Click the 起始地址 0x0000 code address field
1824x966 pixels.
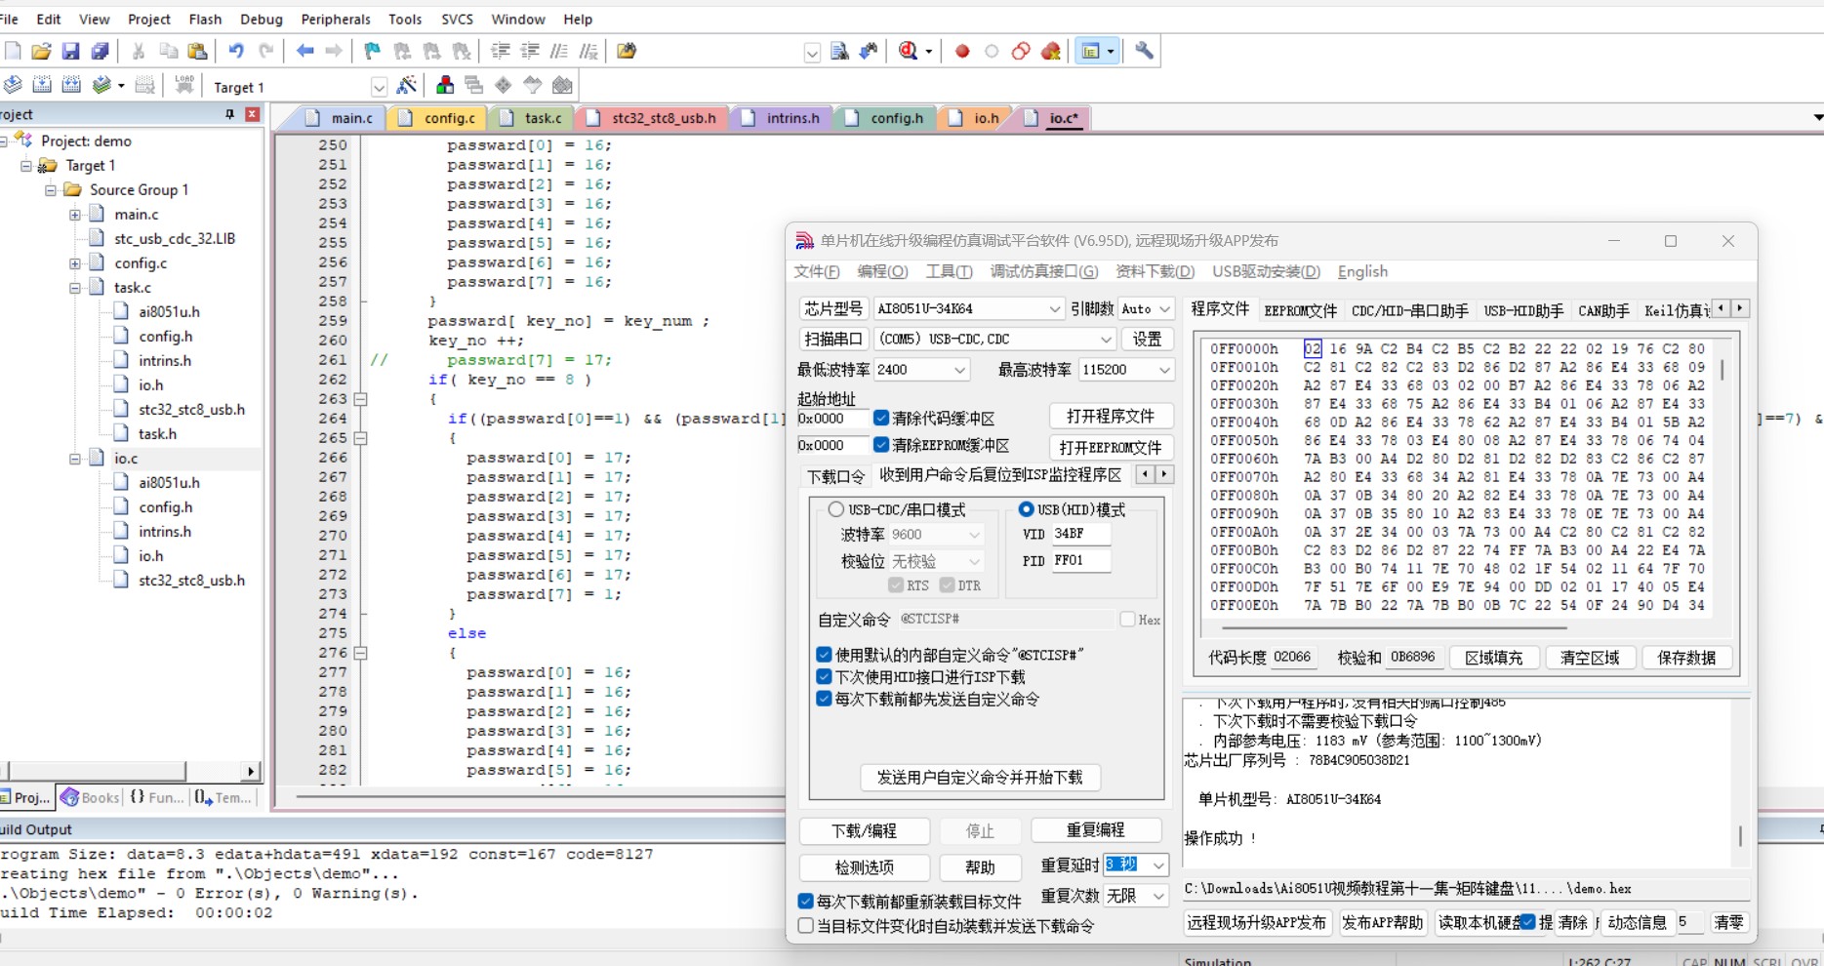pos(831,419)
